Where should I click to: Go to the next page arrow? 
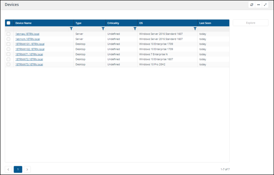[x=27, y=169]
